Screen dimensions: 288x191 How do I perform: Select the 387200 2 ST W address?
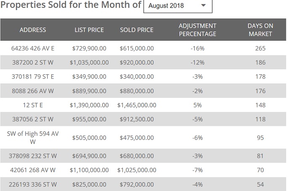click(x=33, y=63)
